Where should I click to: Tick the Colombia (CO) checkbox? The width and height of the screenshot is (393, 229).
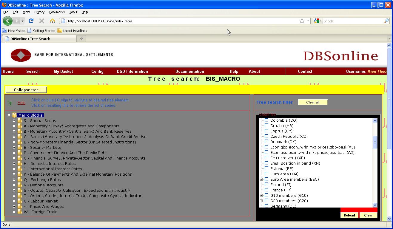(x=266, y=120)
